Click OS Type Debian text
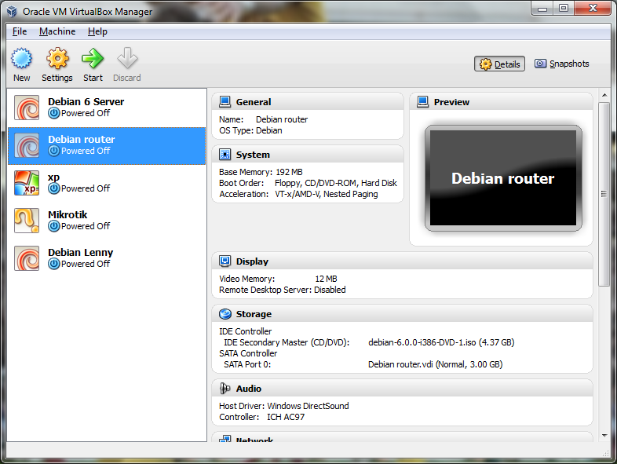This screenshot has height=464, width=617. click(x=250, y=130)
